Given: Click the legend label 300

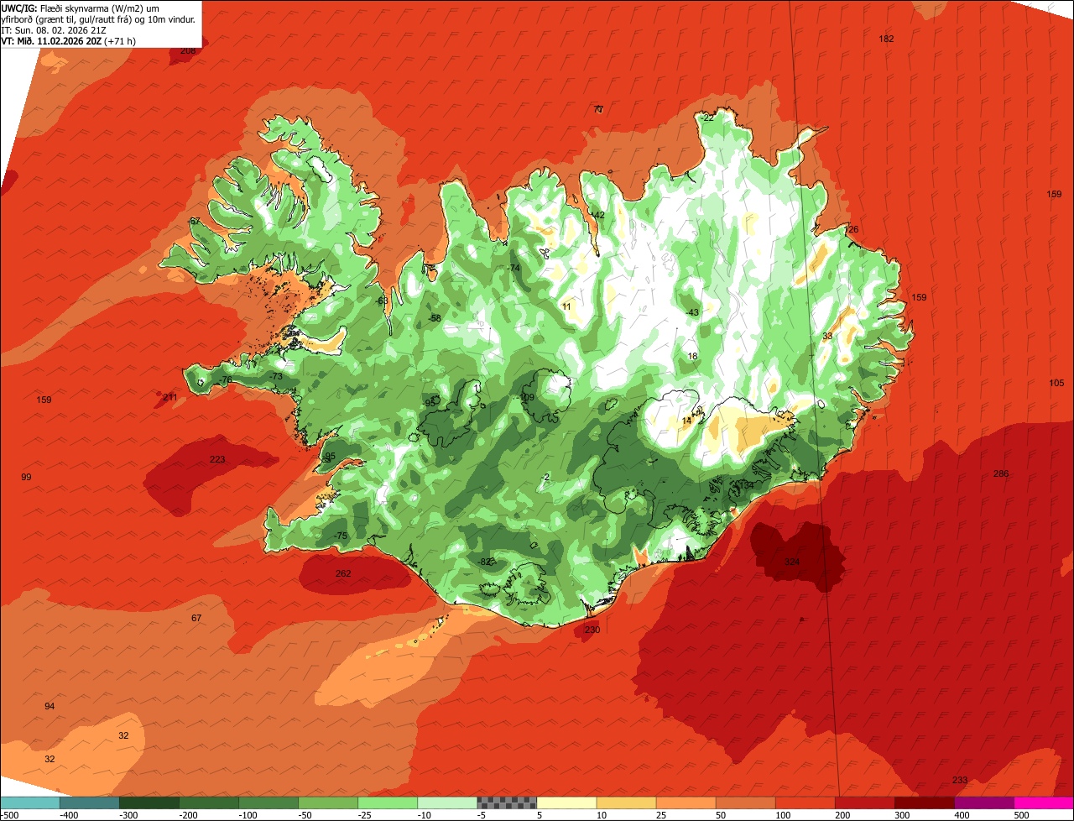Looking at the screenshot, I should click(902, 815).
